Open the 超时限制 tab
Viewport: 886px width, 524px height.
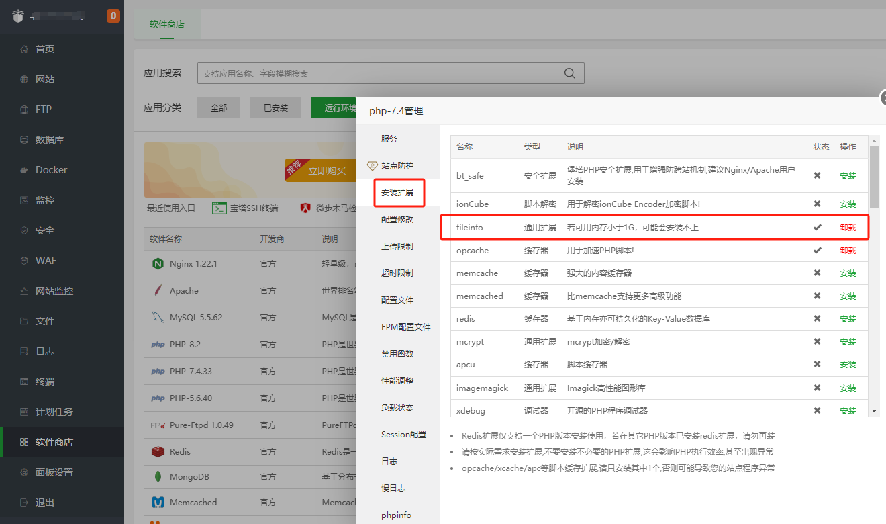(397, 273)
